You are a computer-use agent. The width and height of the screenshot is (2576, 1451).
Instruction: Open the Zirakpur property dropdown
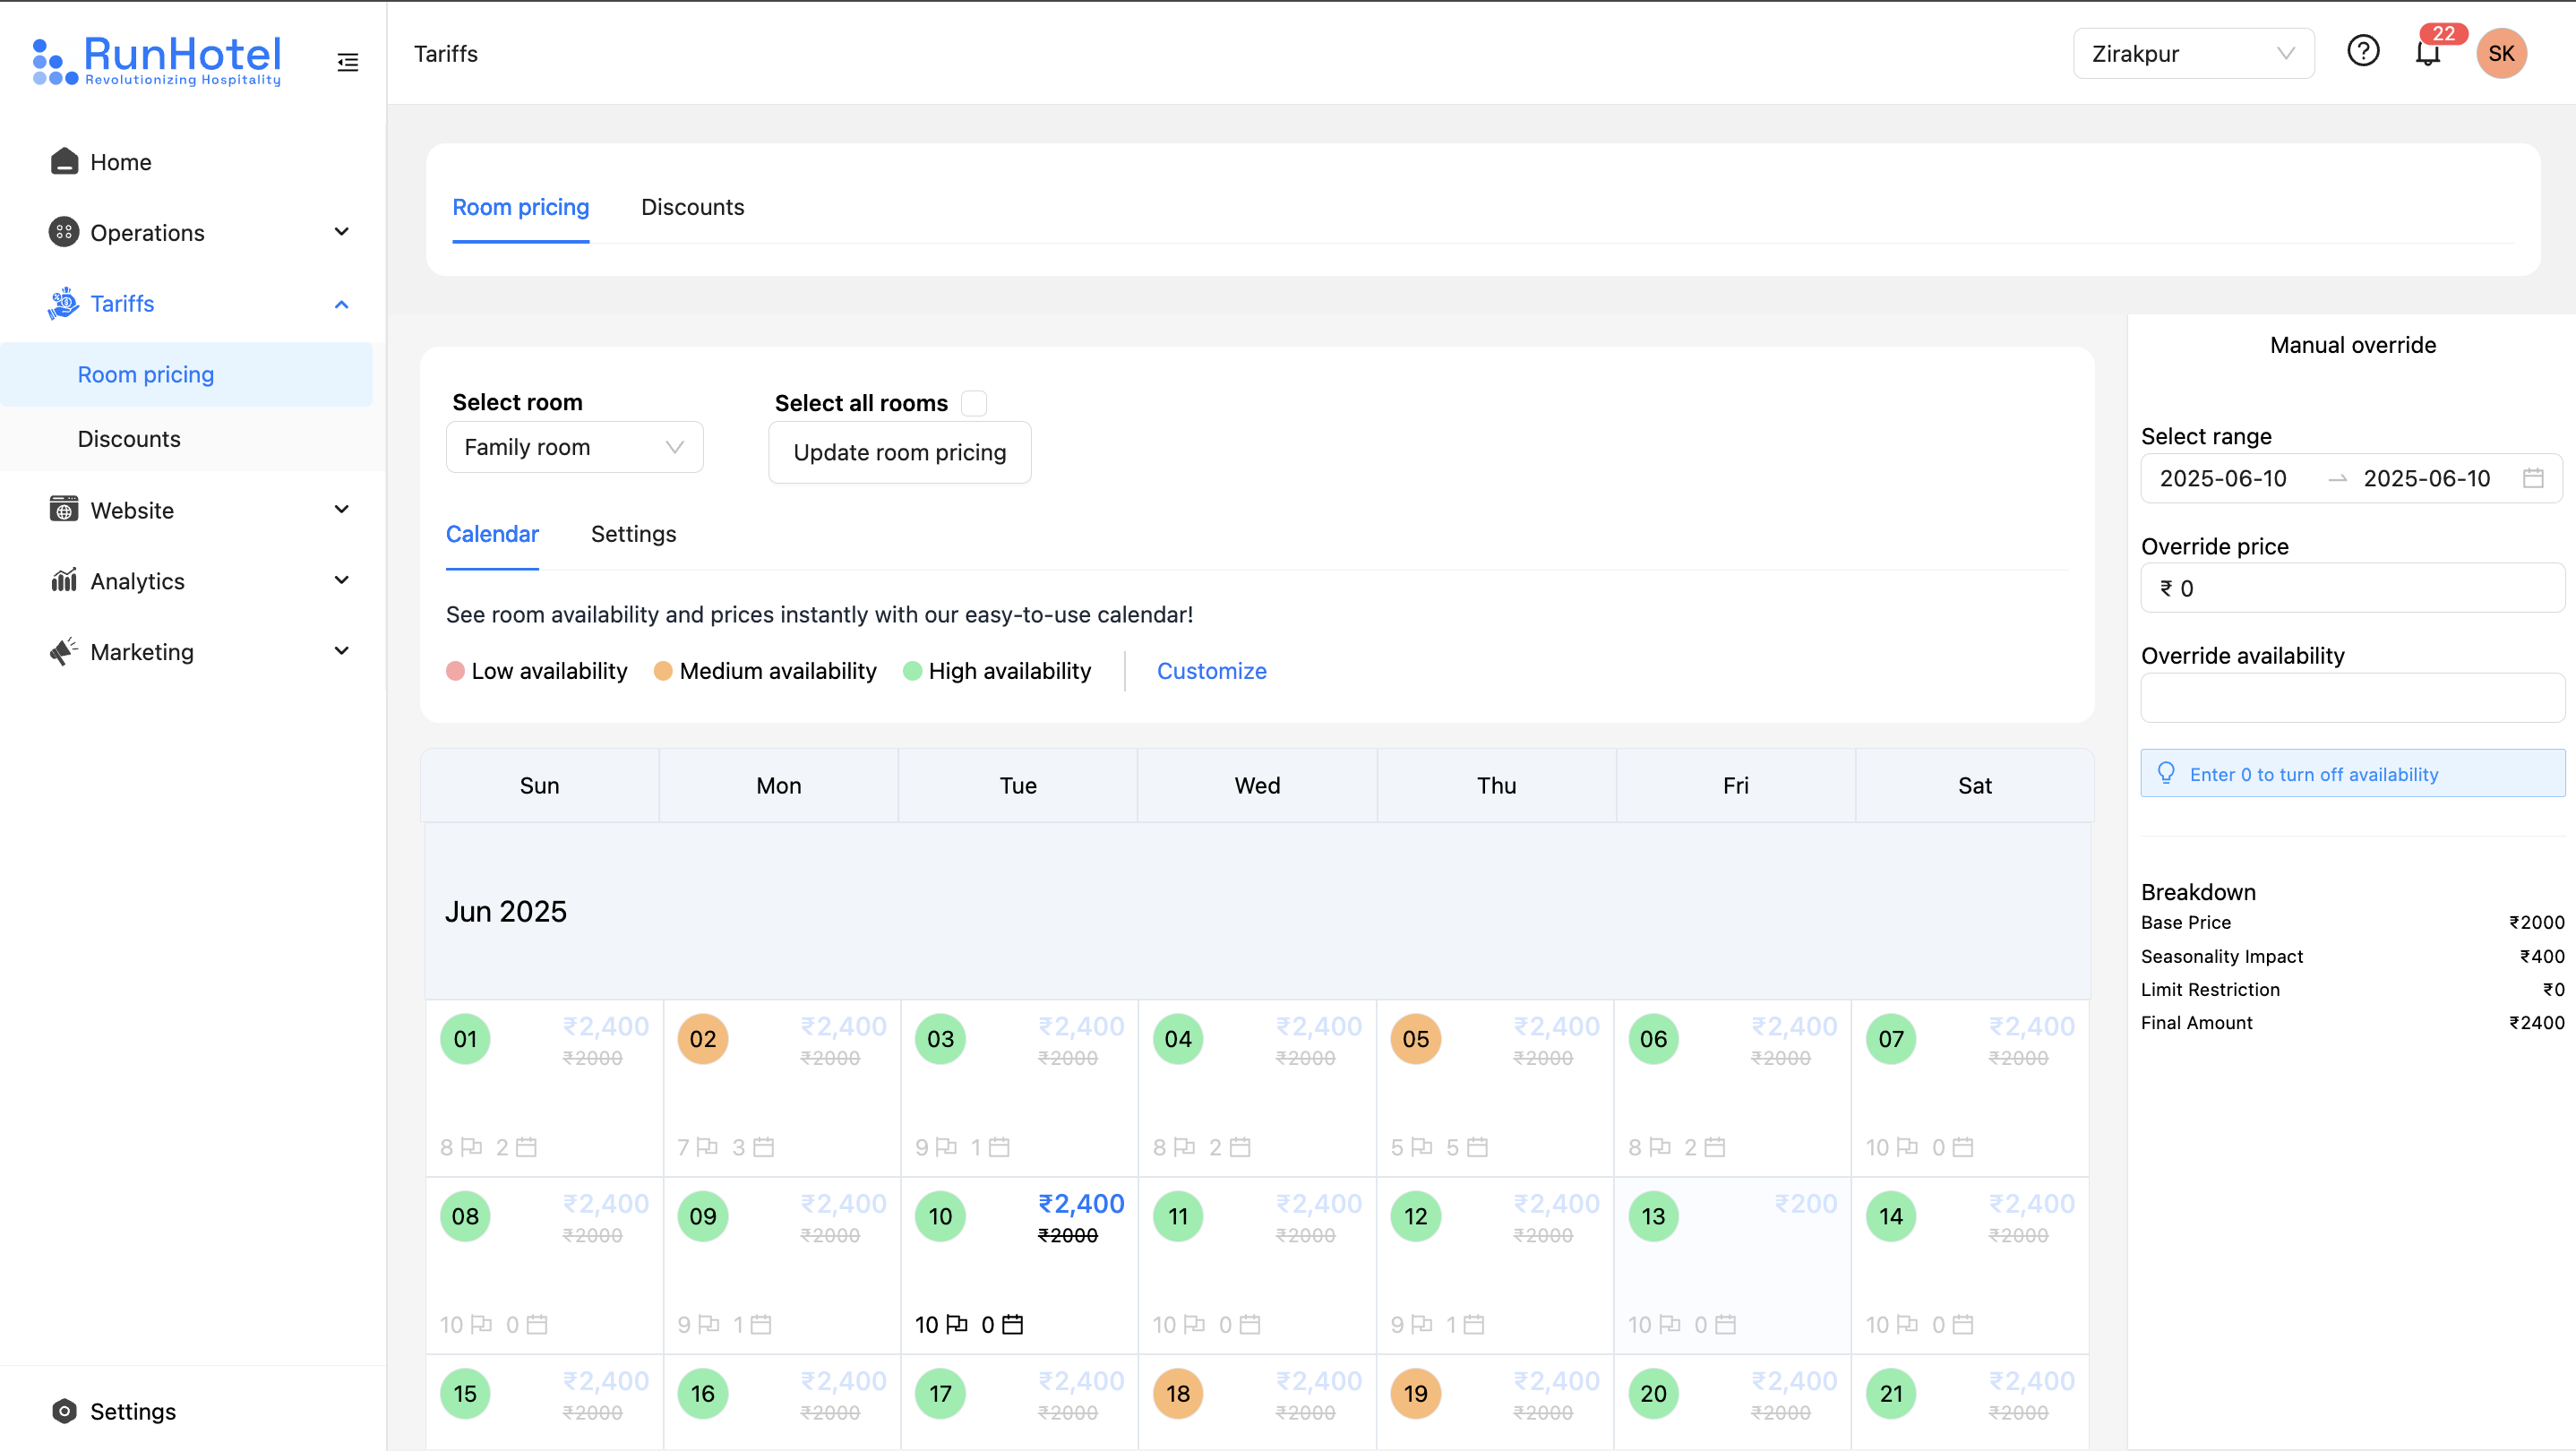pos(2193,54)
